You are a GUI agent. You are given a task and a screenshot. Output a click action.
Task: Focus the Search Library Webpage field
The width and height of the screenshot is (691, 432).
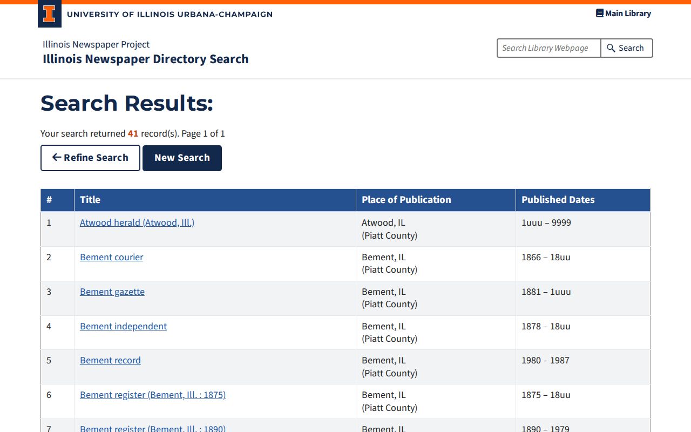coord(548,48)
